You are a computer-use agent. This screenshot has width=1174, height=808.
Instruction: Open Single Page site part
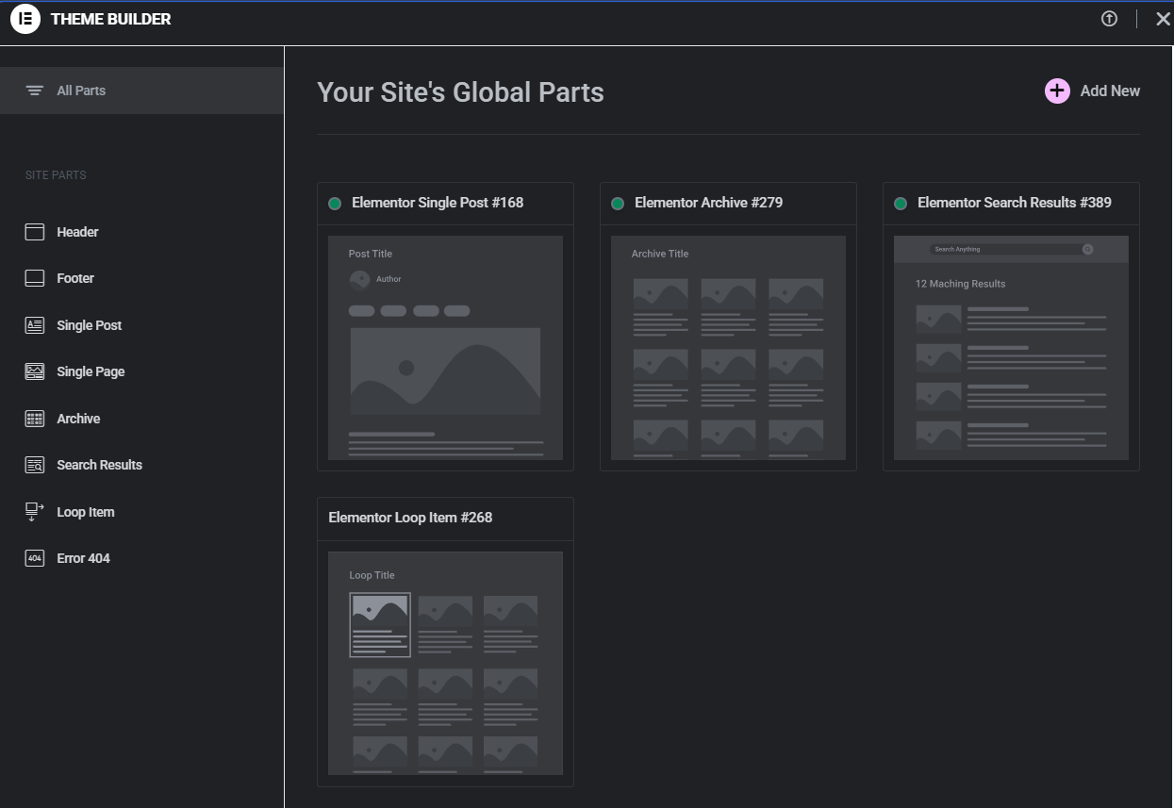pos(91,371)
